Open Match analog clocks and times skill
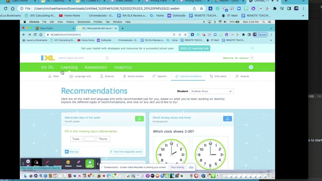322x181 pixels. tap(172, 118)
